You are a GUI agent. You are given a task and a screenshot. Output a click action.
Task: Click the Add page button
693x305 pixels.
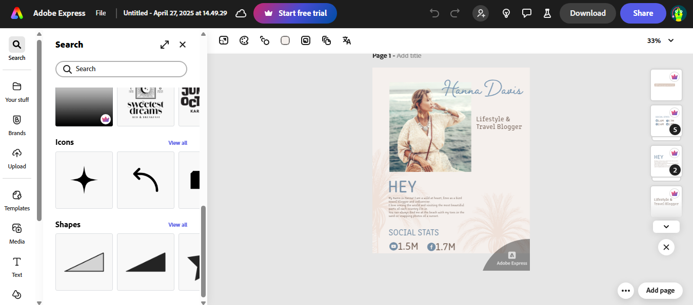tap(660, 290)
